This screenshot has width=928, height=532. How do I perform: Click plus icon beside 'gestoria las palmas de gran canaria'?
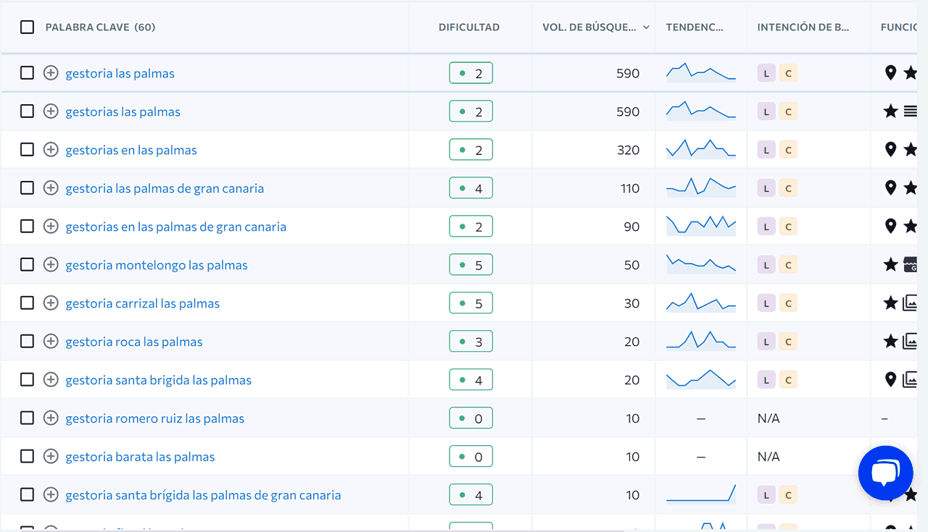[x=51, y=188]
